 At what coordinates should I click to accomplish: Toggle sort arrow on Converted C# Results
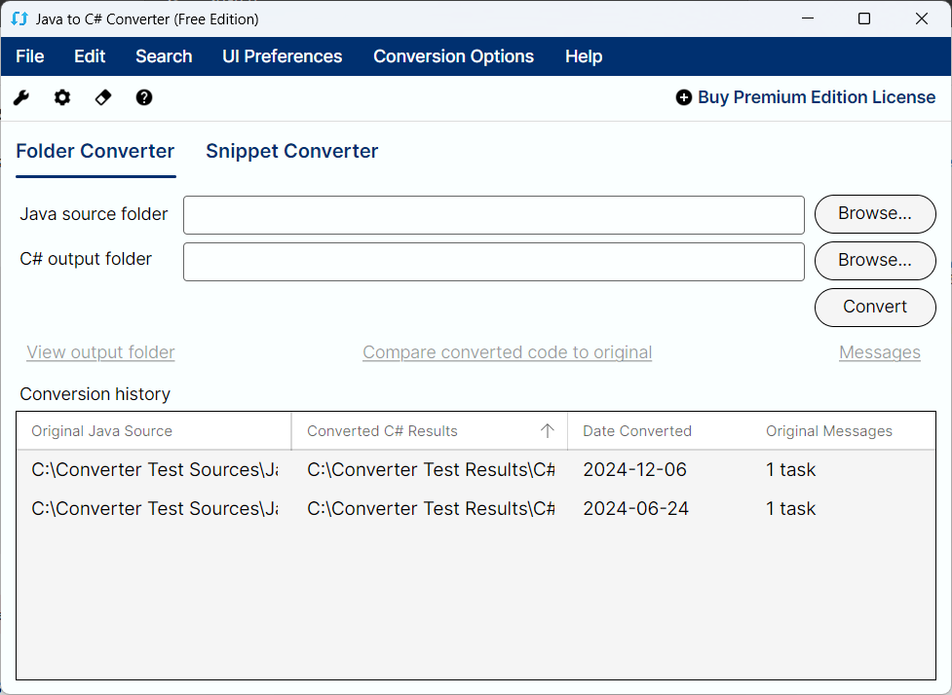point(548,431)
